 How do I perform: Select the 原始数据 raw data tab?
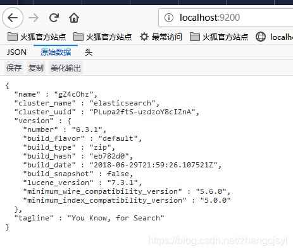coord(56,52)
